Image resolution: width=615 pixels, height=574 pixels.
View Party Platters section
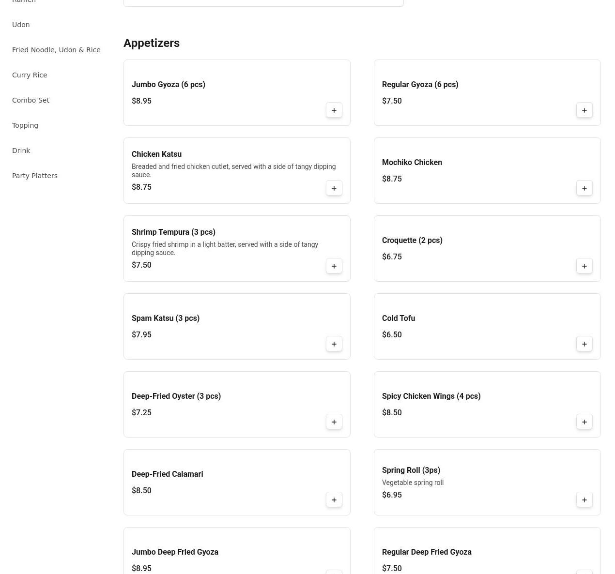click(35, 176)
